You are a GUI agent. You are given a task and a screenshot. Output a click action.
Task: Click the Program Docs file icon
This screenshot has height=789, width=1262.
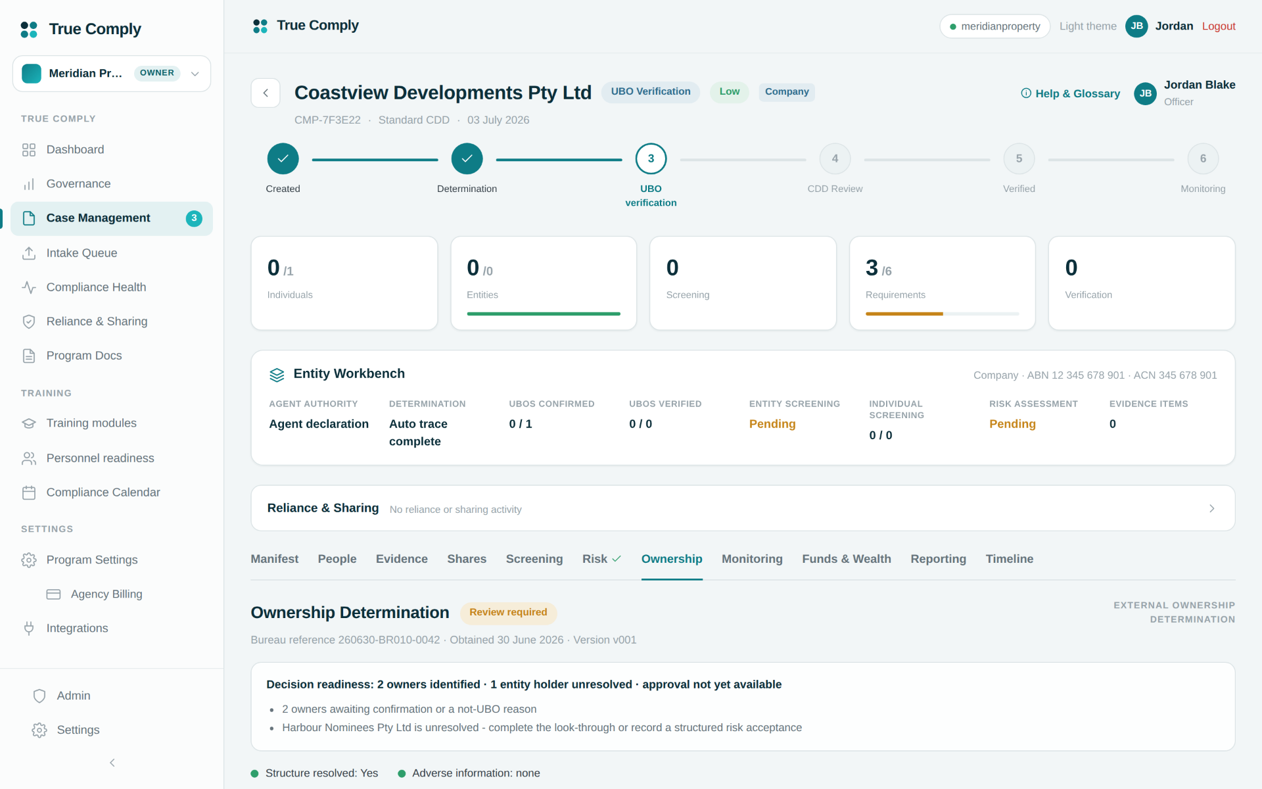[29, 356]
